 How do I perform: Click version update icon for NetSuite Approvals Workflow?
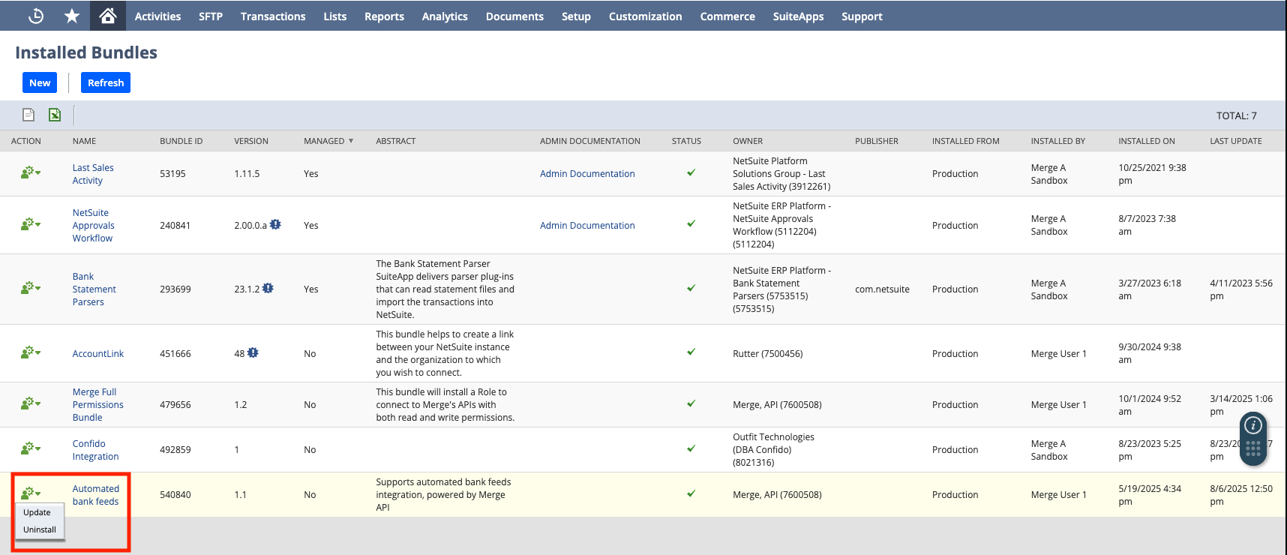(275, 224)
